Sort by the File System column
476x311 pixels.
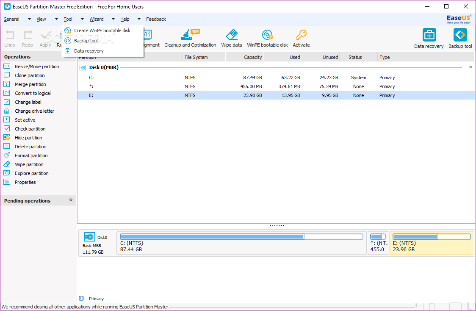(x=204, y=57)
